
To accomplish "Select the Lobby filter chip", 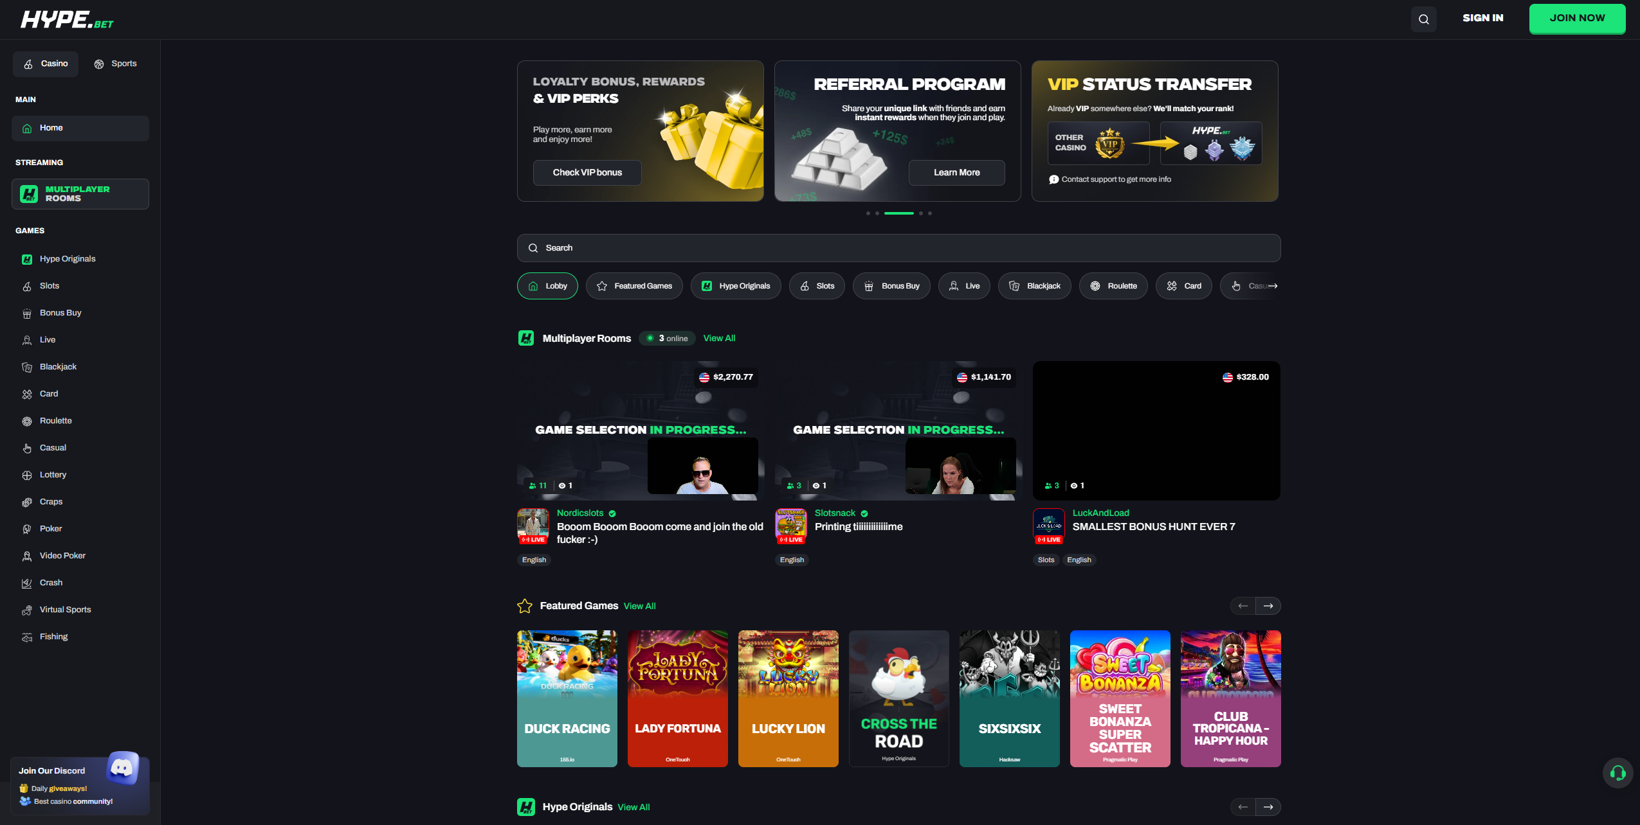I will click(547, 286).
